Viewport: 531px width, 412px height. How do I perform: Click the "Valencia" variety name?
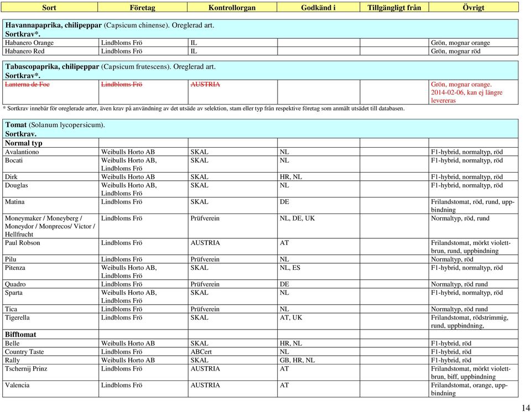coord(17,385)
